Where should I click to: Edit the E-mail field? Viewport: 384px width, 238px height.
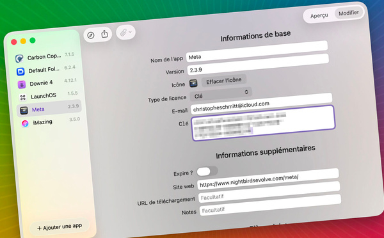click(262, 104)
